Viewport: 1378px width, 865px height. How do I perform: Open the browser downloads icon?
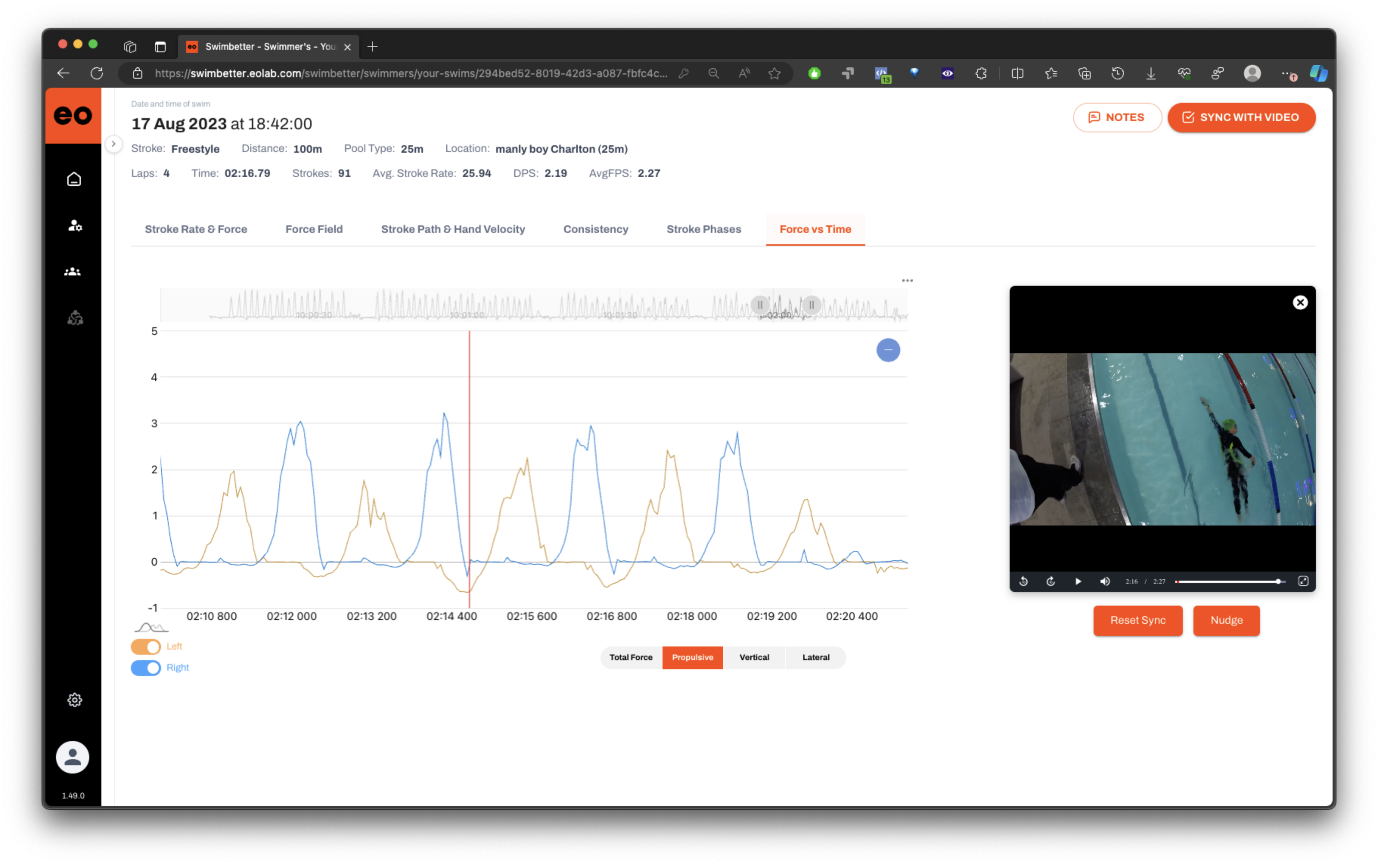pos(1151,73)
